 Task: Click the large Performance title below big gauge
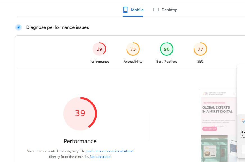pyautogui.click(x=80, y=141)
